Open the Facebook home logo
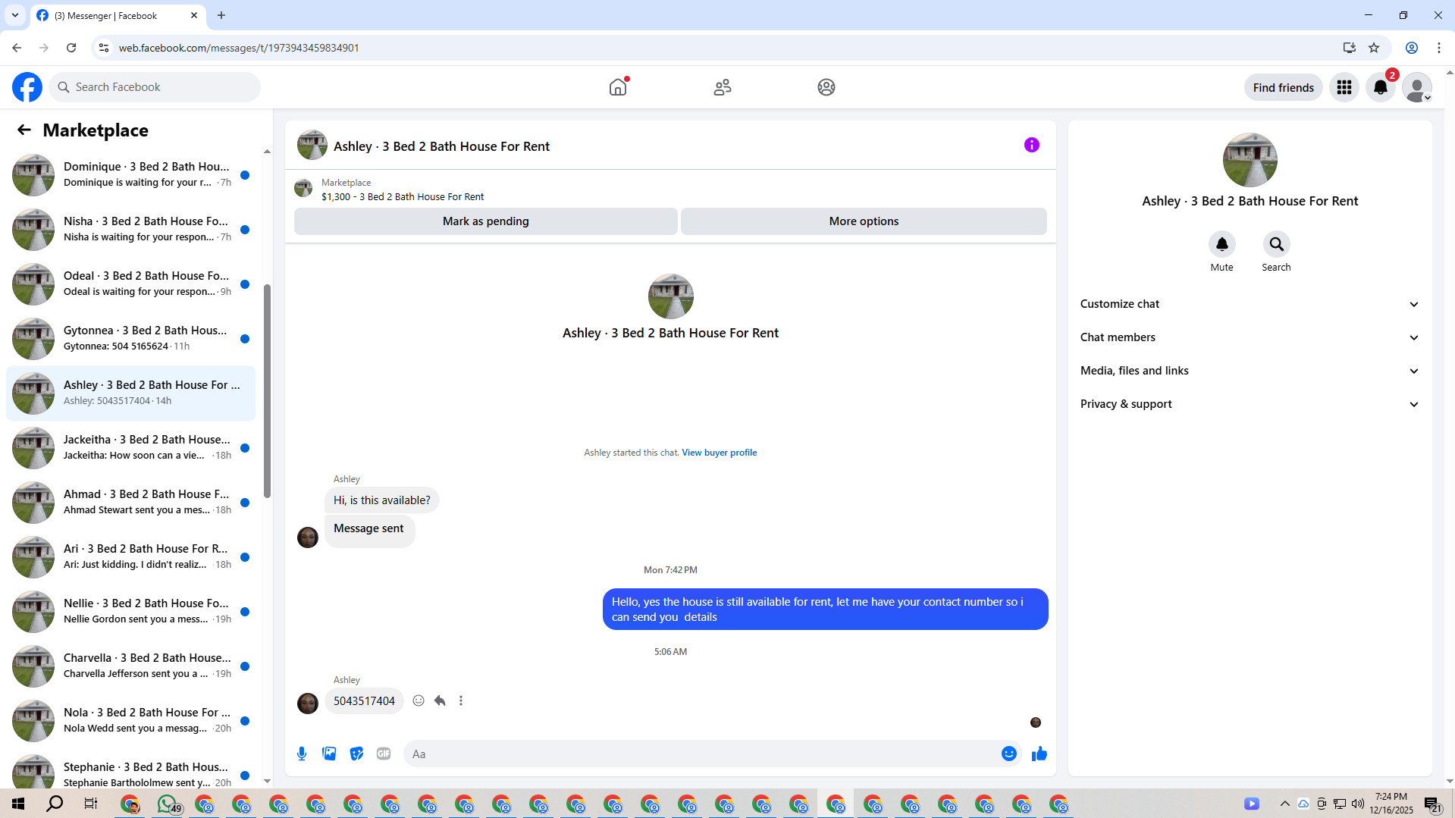 point(27,87)
